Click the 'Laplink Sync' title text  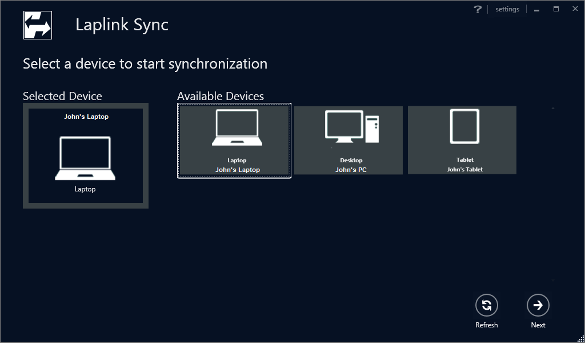pos(122,25)
